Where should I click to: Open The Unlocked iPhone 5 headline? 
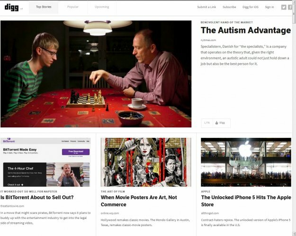pos(246,201)
